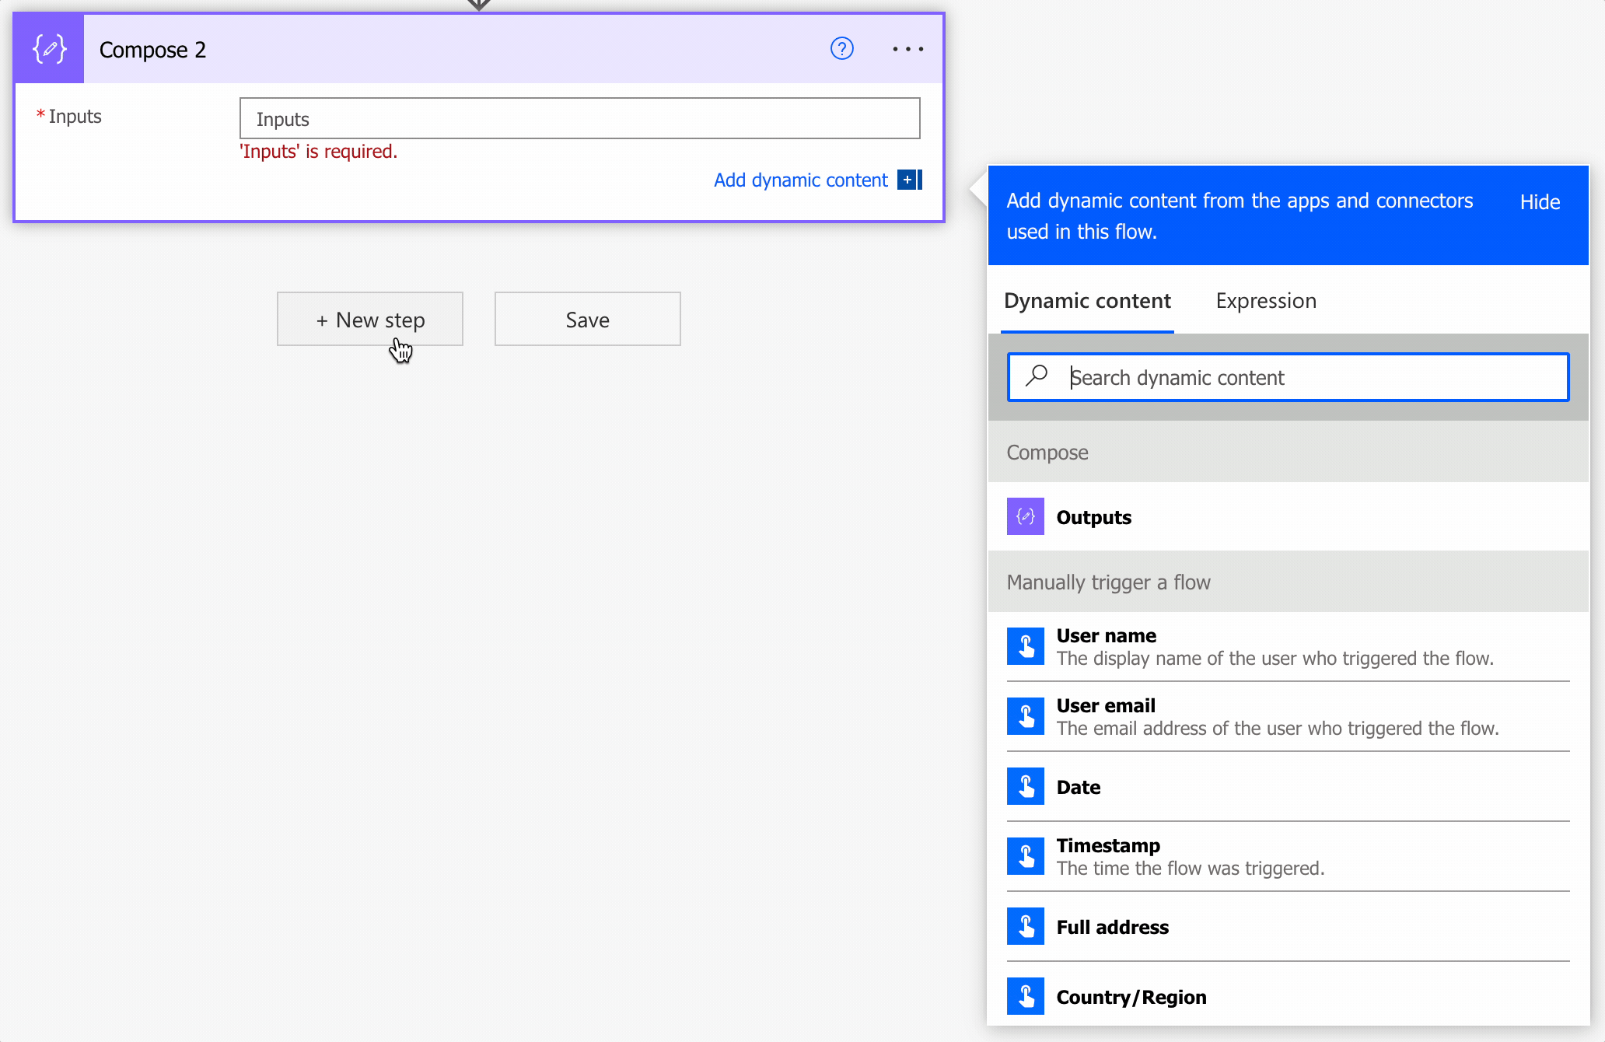Screen dimensions: 1605x1042
Task: Click the New step button
Action: tap(370, 320)
